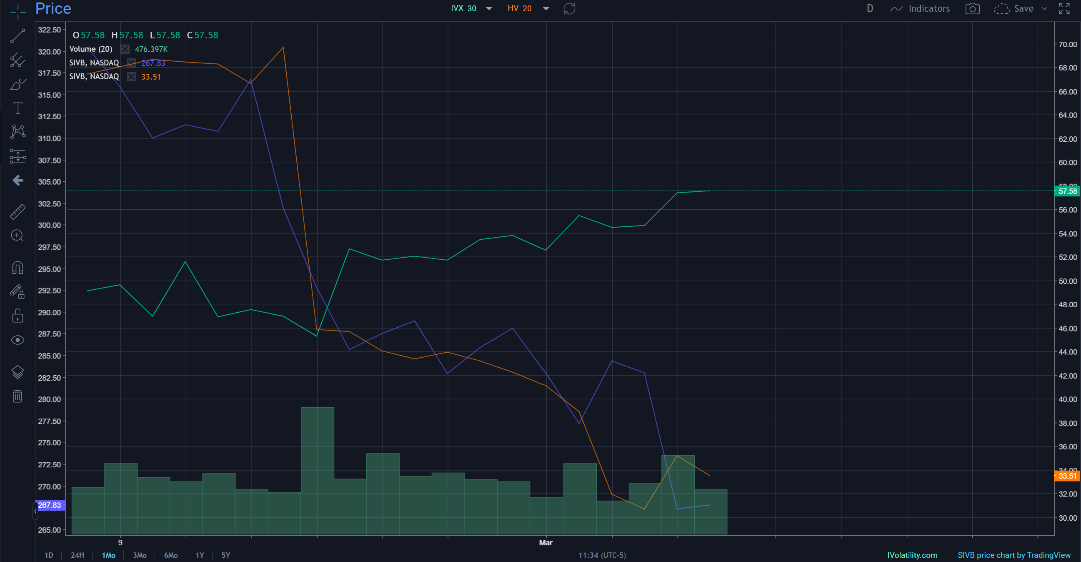Click the orange 33.51 axis label
The image size is (1081, 562).
pos(1067,476)
